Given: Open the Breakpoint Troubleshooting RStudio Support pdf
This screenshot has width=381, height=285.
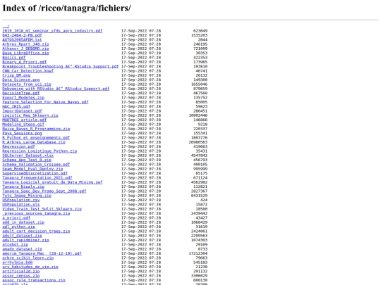Looking at the screenshot, I should 61,66.
